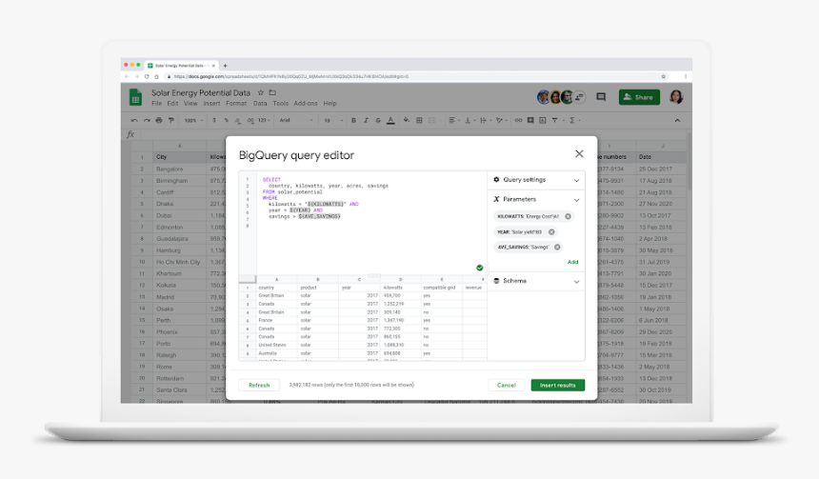Click Add to create a new parameter
Viewport: 819px width, 479px height.
(x=572, y=262)
